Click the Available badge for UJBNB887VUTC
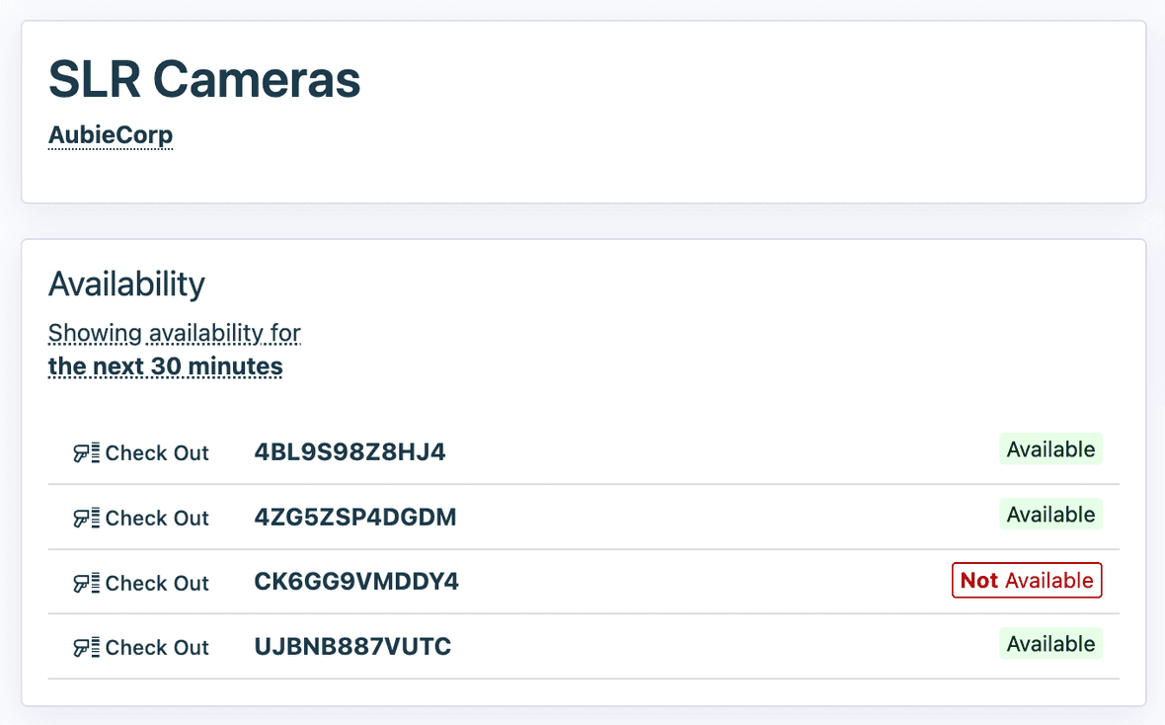The width and height of the screenshot is (1165, 725). pyautogui.click(x=1050, y=643)
